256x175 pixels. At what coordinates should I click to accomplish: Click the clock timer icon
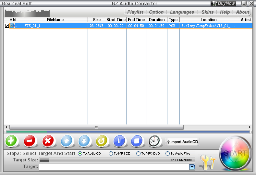154,141
